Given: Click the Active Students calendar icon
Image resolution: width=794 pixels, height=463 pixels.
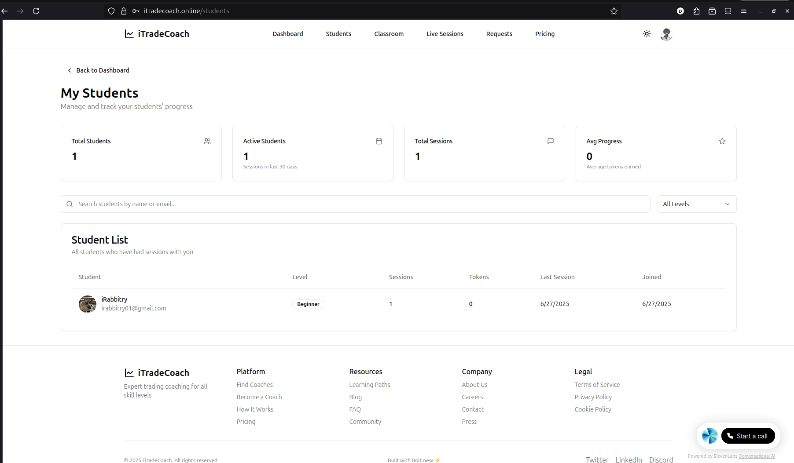Looking at the screenshot, I should [379, 141].
